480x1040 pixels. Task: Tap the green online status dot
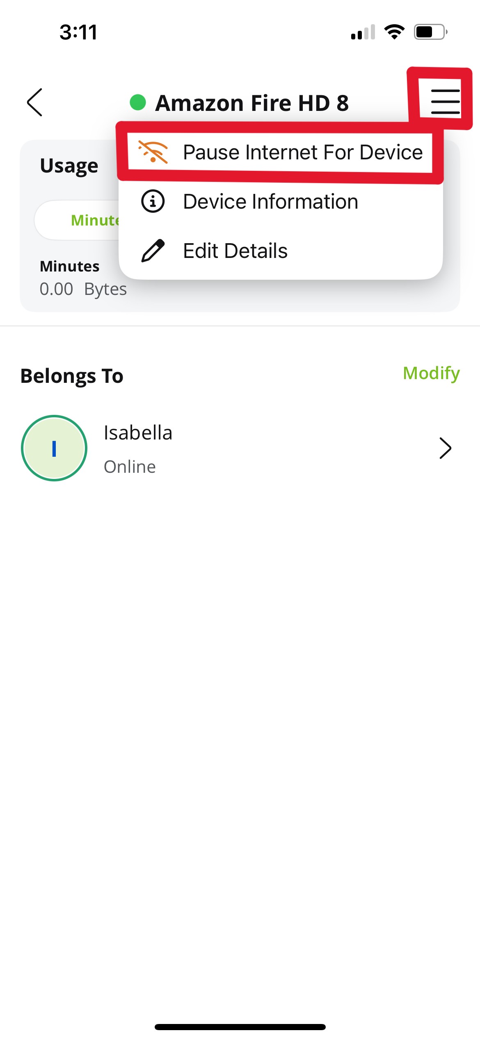coord(138,102)
